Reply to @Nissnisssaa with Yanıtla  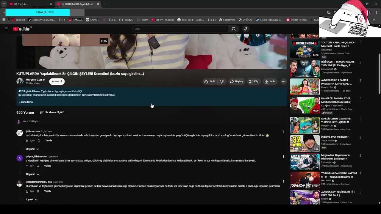coord(49,141)
